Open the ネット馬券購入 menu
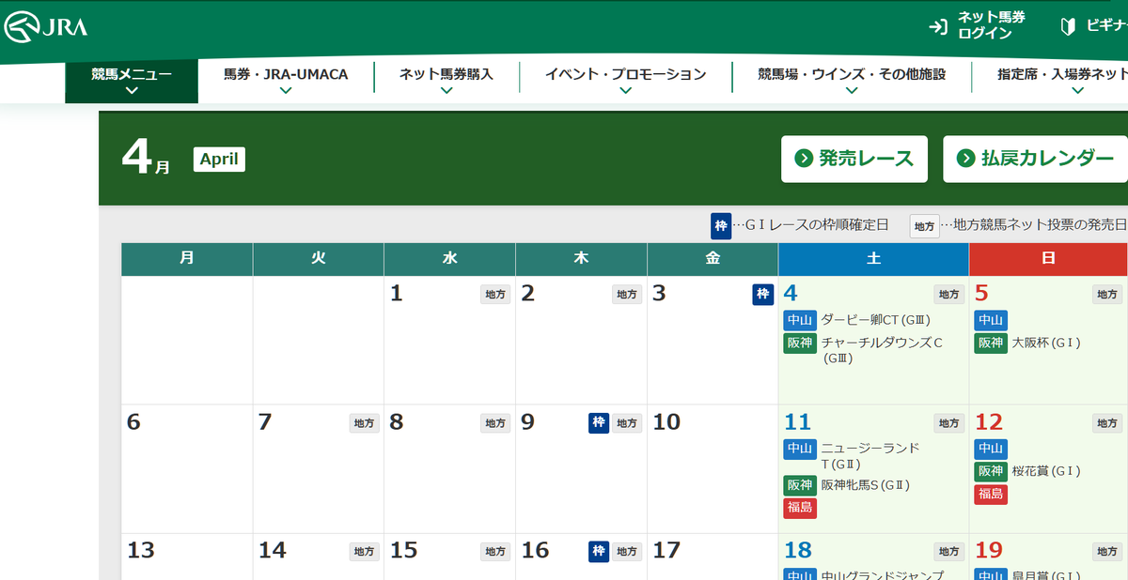The width and height of the screenshot is (1128, 580). (446, 81)
